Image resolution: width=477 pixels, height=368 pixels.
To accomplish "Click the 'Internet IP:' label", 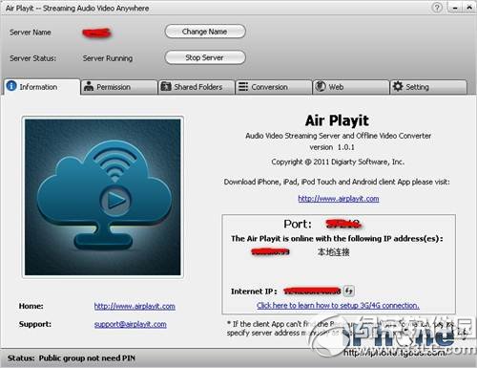I will tap(254, 292).
